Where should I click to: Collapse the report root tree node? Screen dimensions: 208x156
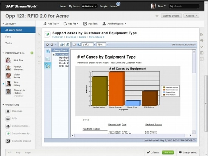pyautogui.click(x=54, y=55)
